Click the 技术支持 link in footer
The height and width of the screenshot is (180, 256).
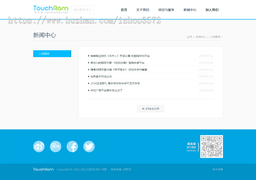(x=217, y=169)
